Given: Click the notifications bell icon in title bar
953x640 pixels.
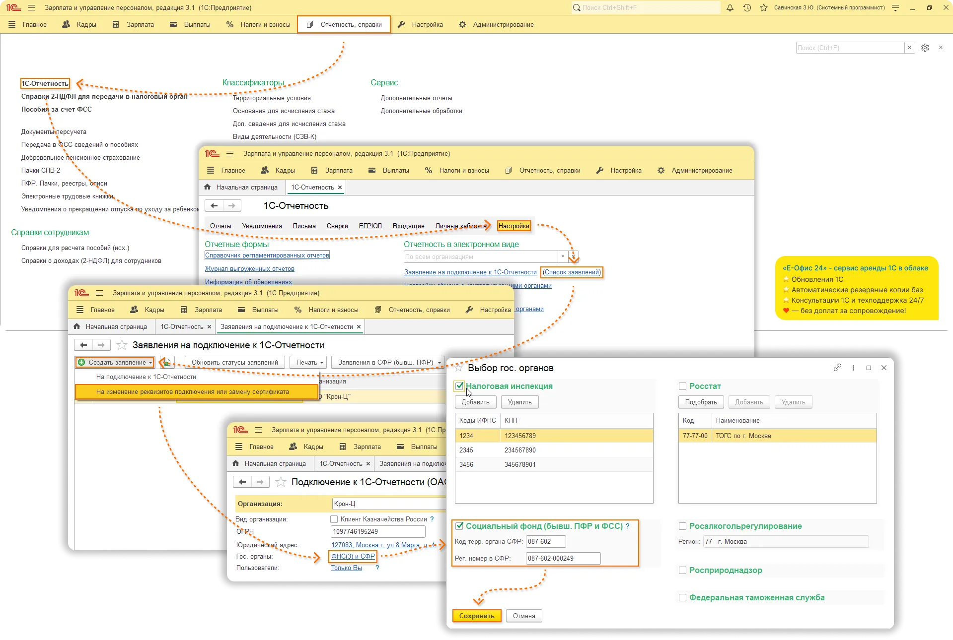Looking at the screenshot, I should click(x=730, y=7).
